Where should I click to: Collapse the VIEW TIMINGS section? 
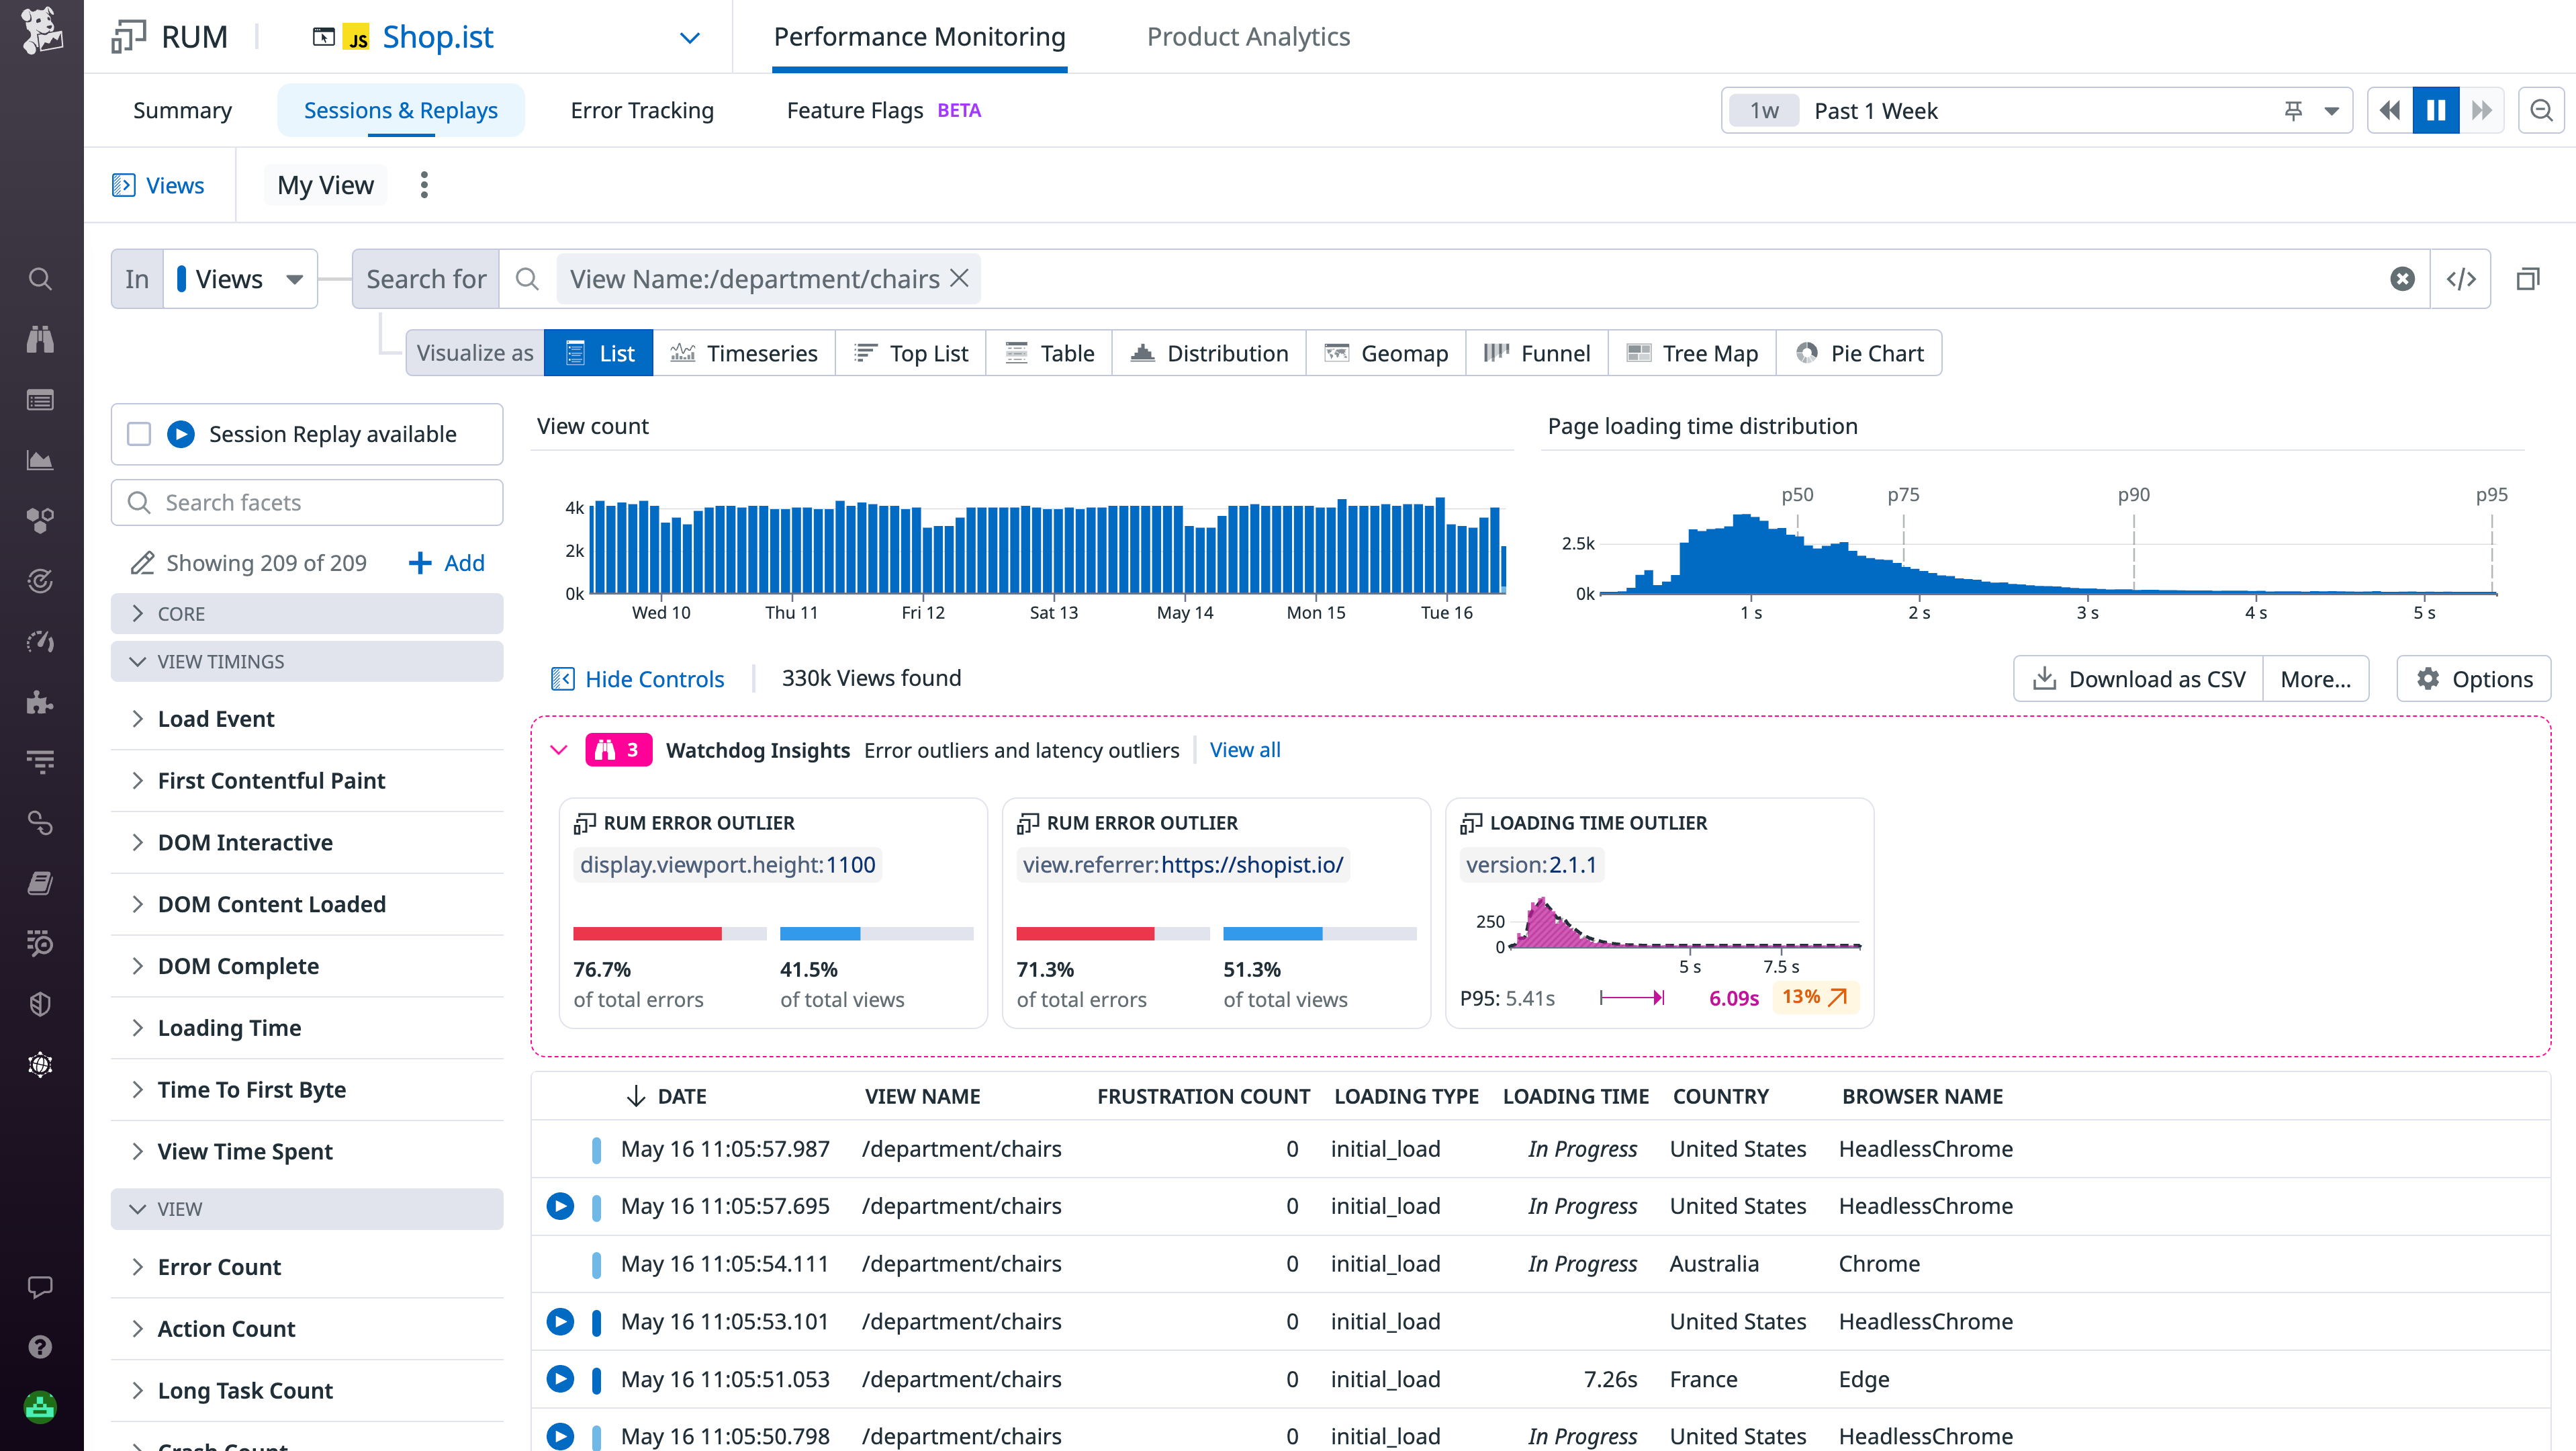coord(139,661)
